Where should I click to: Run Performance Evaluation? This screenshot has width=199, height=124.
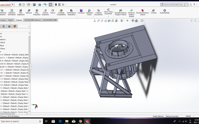click(x=72, y=12)
